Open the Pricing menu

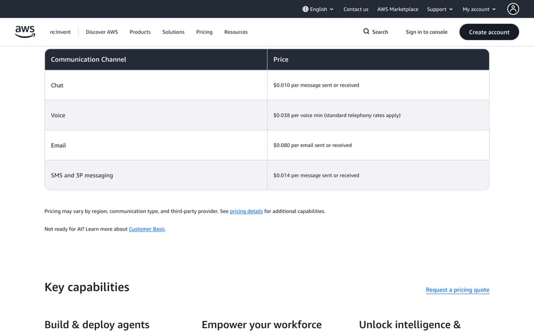pyautogui.click(x=204, y=32)
